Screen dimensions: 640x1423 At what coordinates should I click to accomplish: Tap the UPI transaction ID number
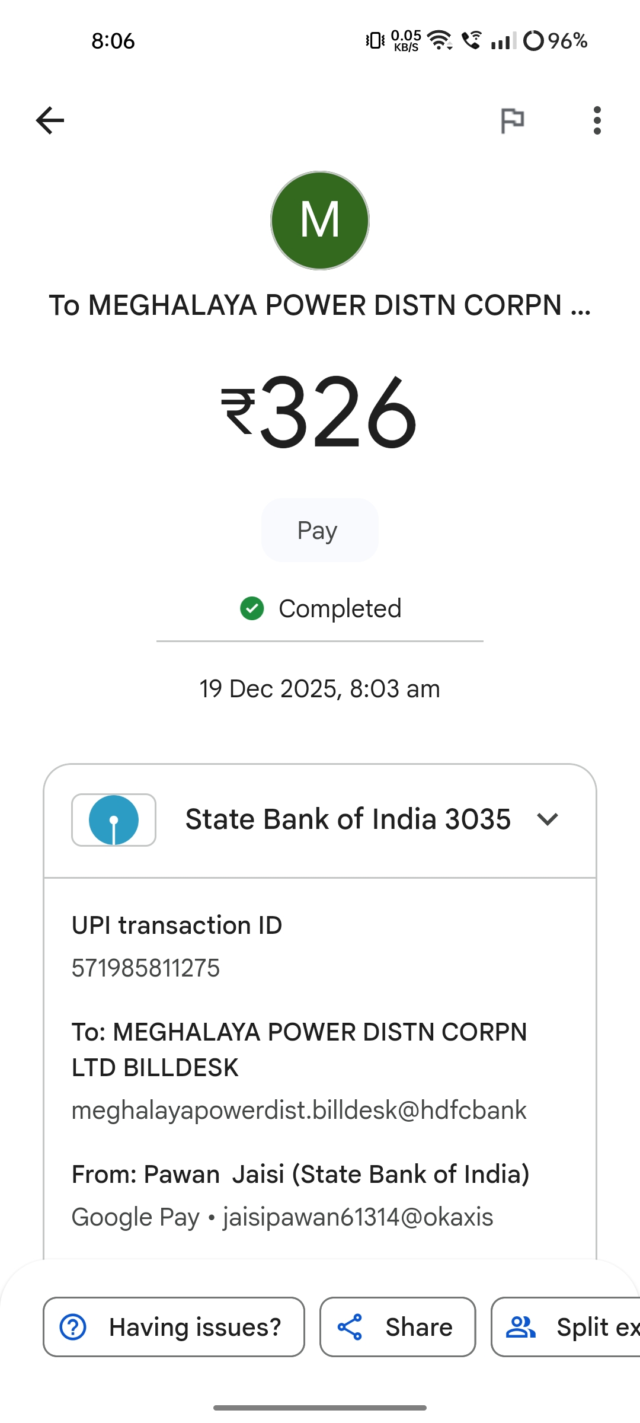pyautogui.click(x=146, y=968)
